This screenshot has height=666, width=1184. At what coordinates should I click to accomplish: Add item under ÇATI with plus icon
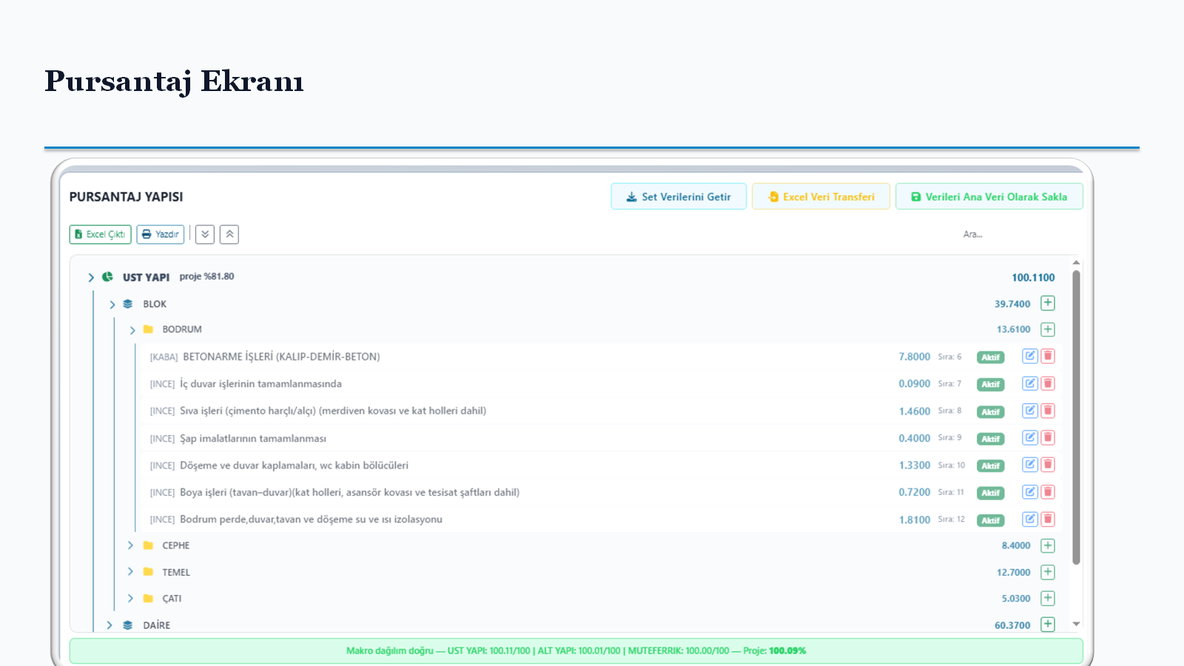coord(1048,598)
